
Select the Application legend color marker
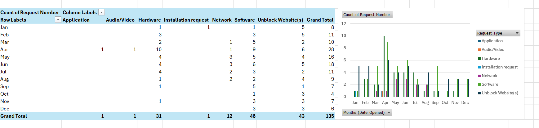pyautogui.click(x=479, y=41)
